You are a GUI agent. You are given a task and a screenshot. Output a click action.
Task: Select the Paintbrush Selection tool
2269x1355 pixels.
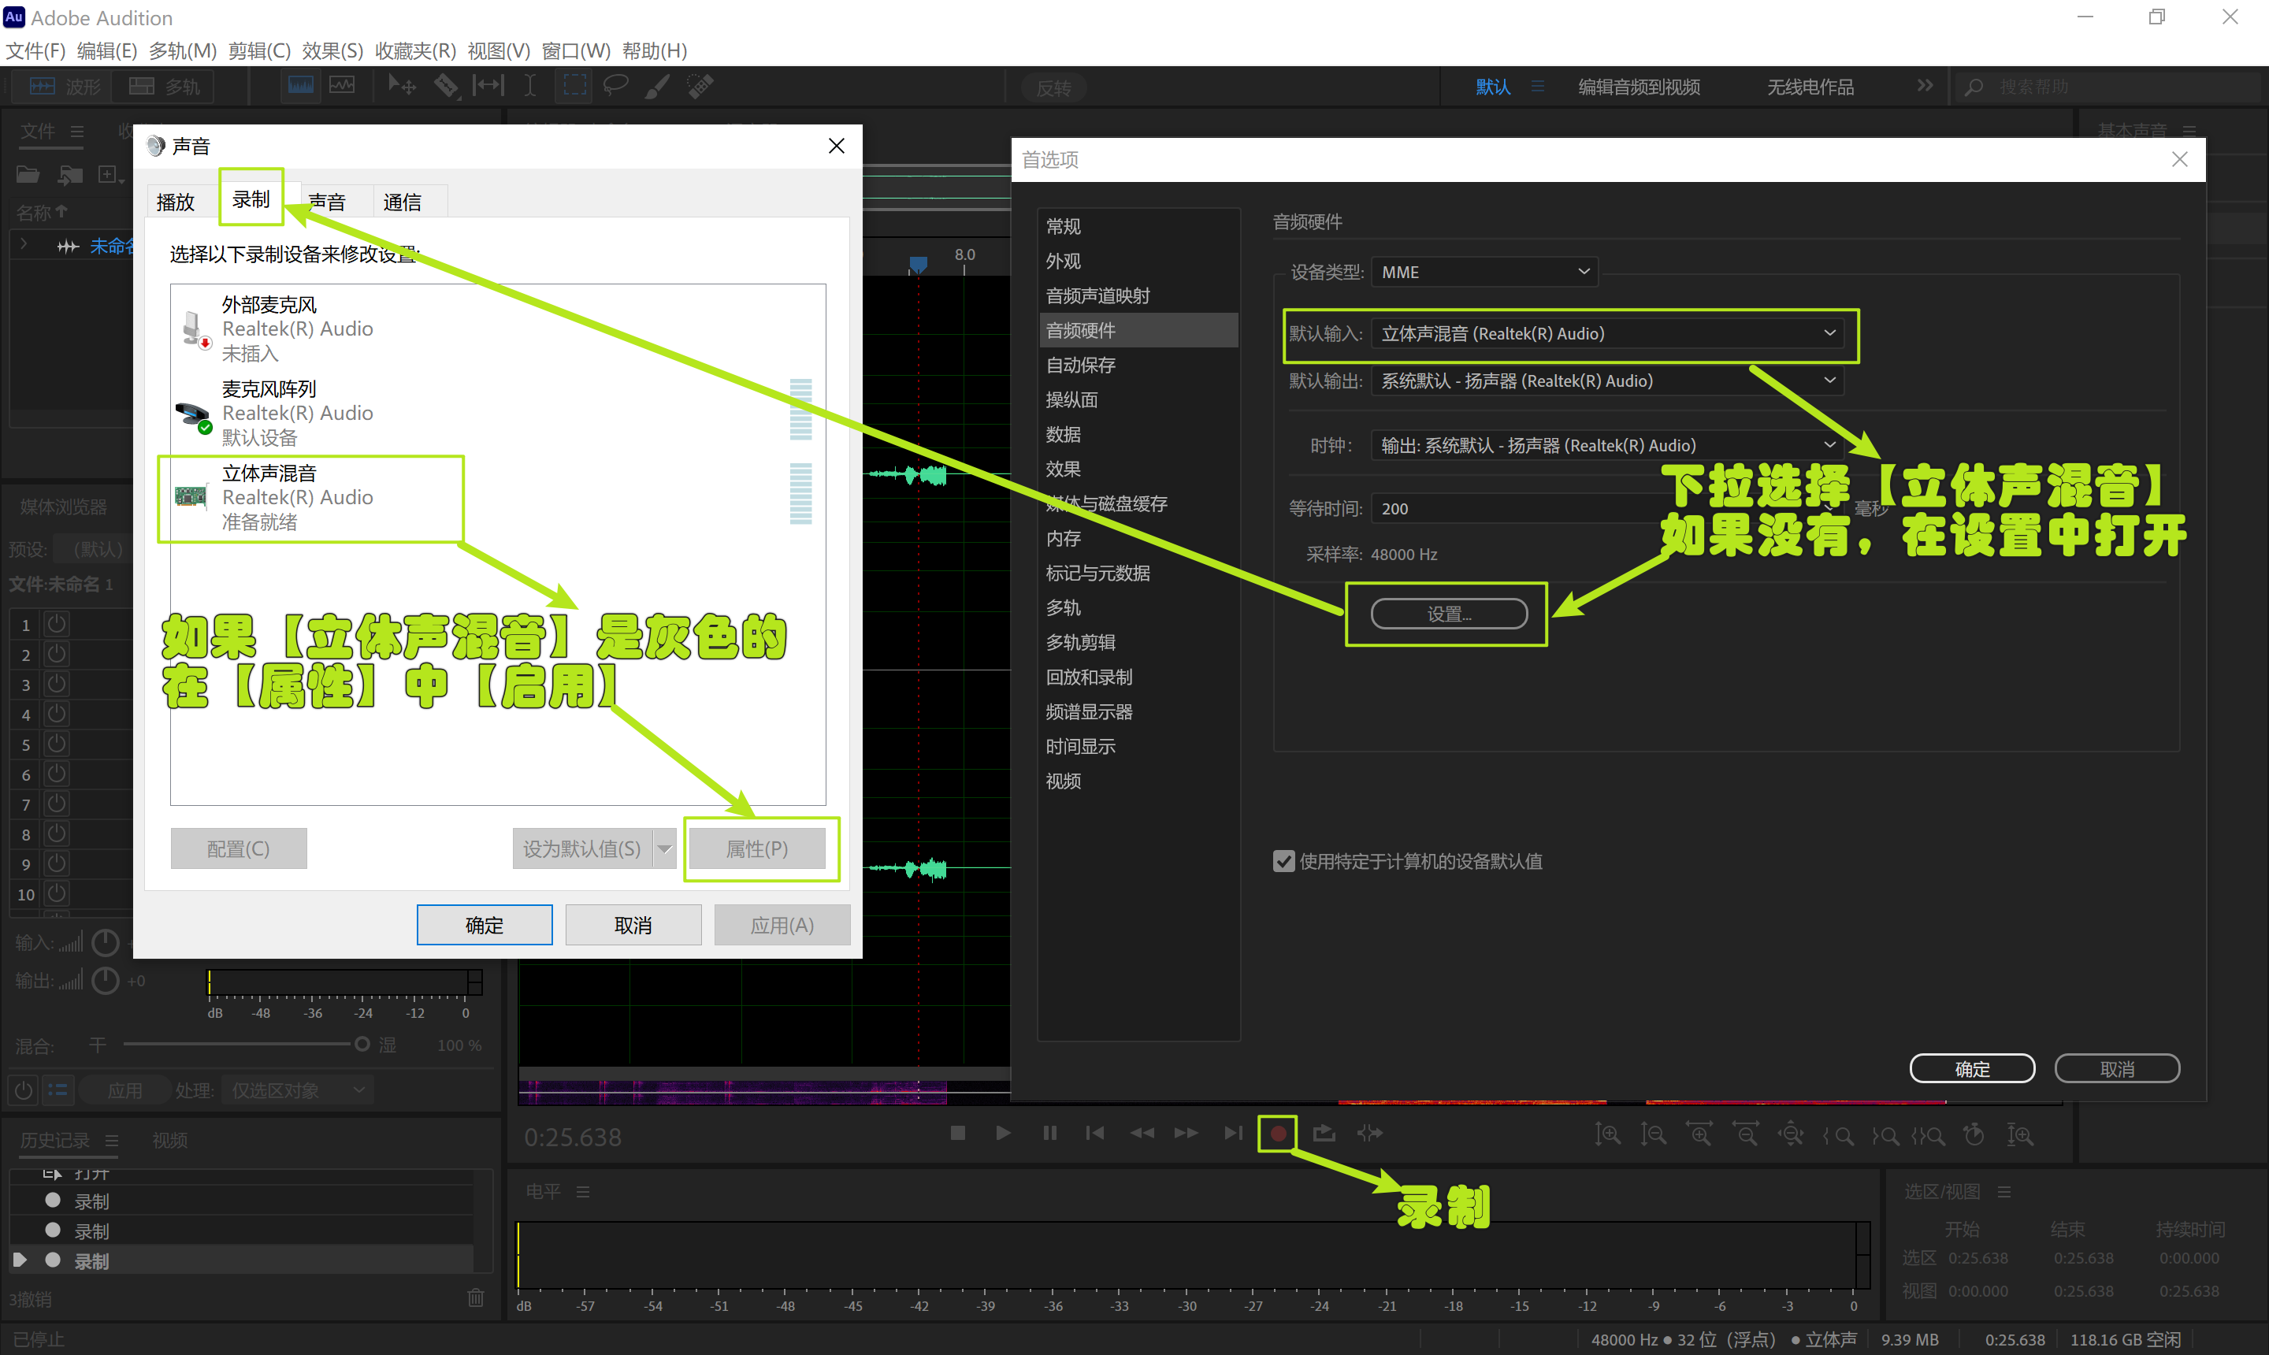pyautogui.click(x=657, y=86)
